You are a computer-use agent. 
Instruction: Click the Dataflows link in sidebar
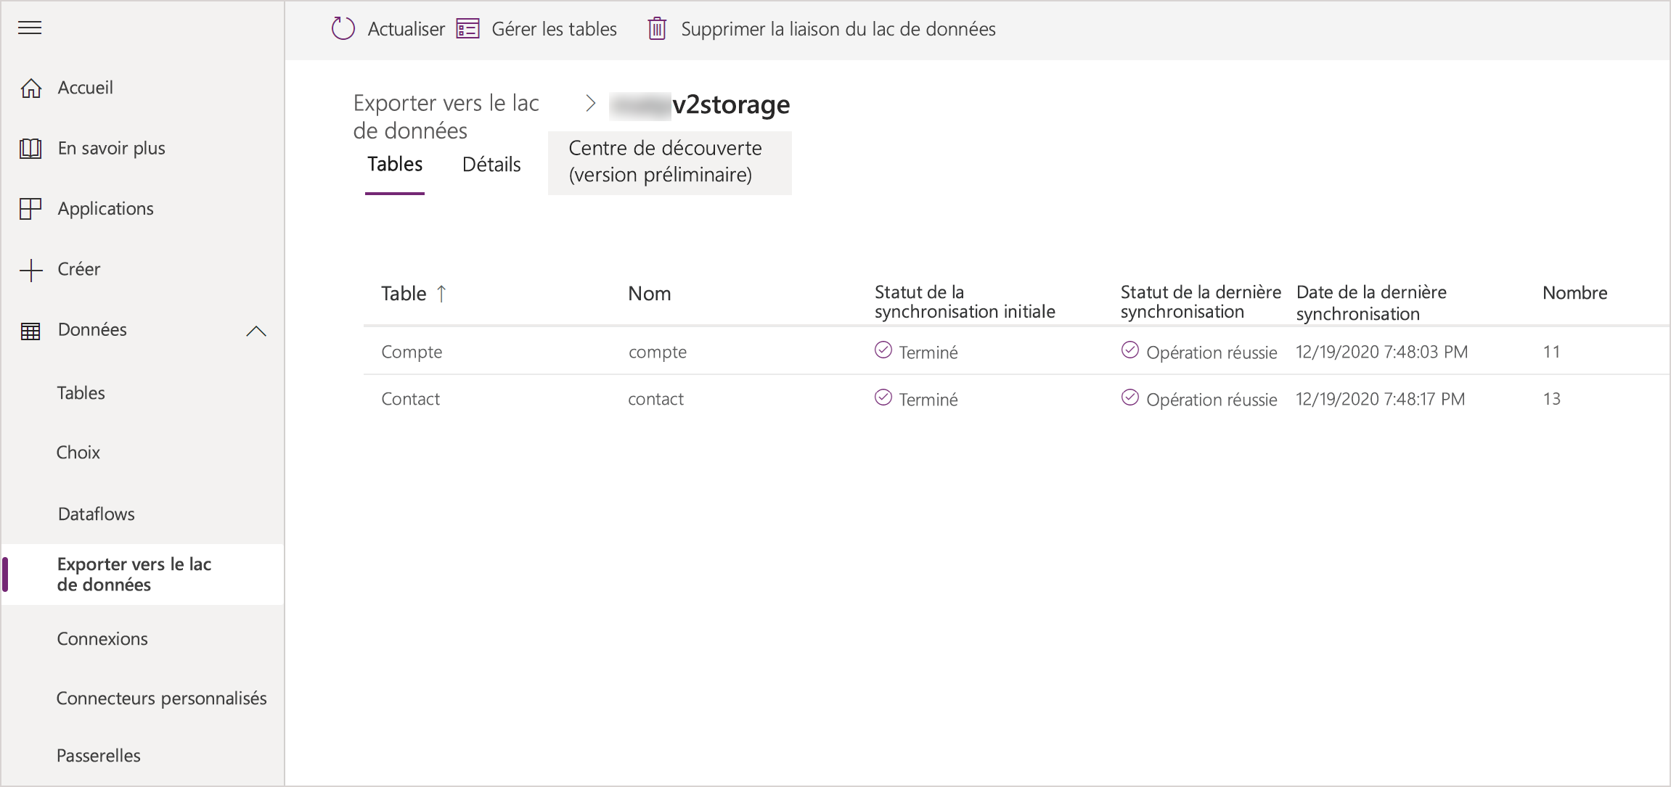tap(97, 514)
